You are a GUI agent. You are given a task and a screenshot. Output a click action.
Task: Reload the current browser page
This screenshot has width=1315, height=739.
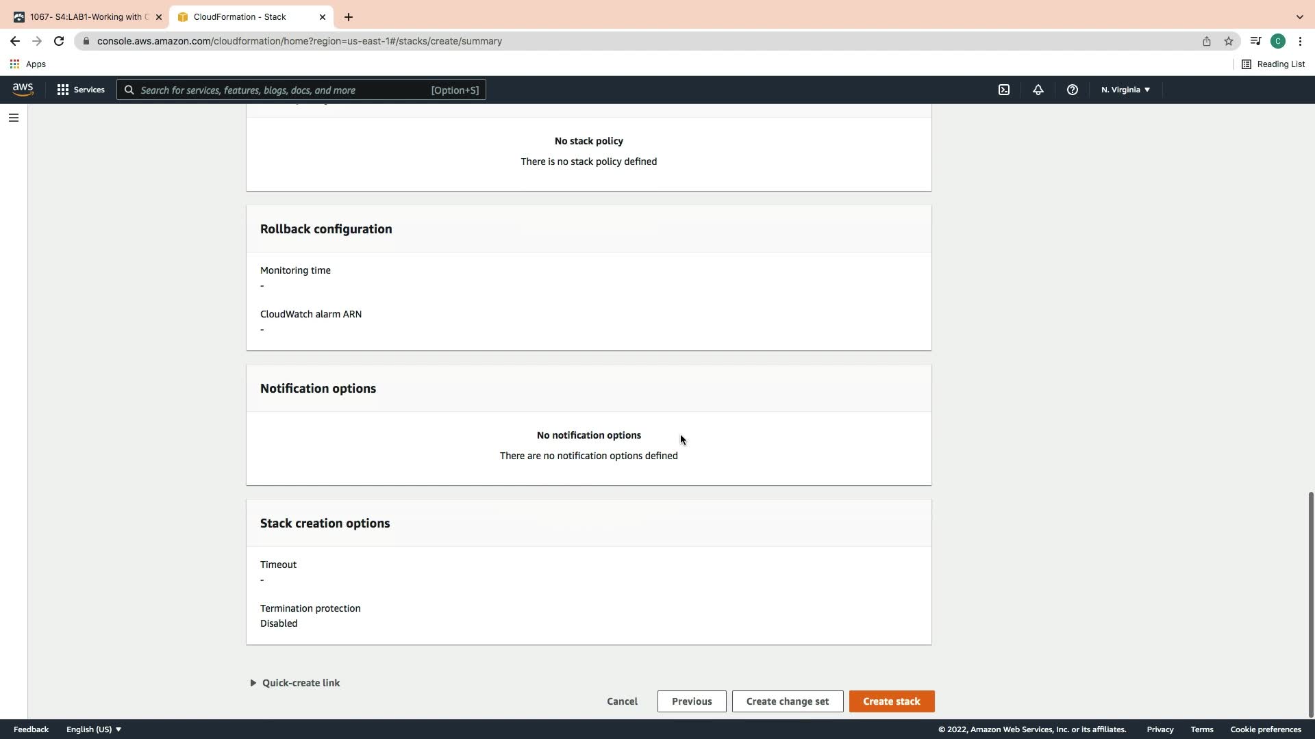[x=59, y=41]
